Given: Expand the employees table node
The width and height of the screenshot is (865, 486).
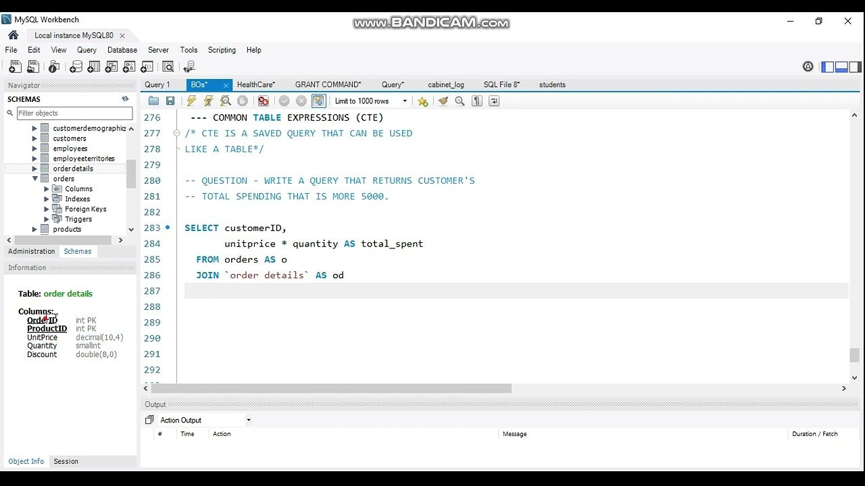Looking at the screenshot, I should click(34, 148).
